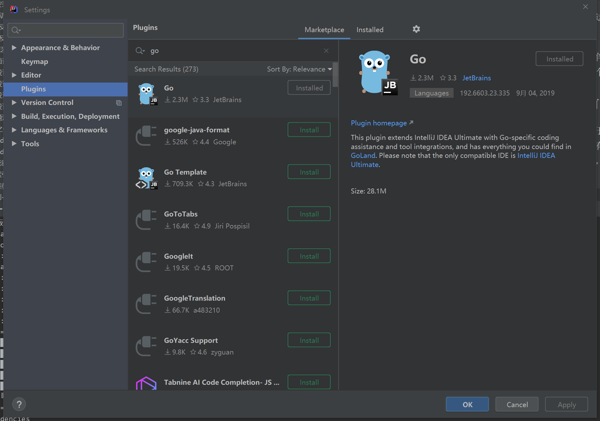Switch to the Marketplace tab
600x421 pixels.
point(324,30)
